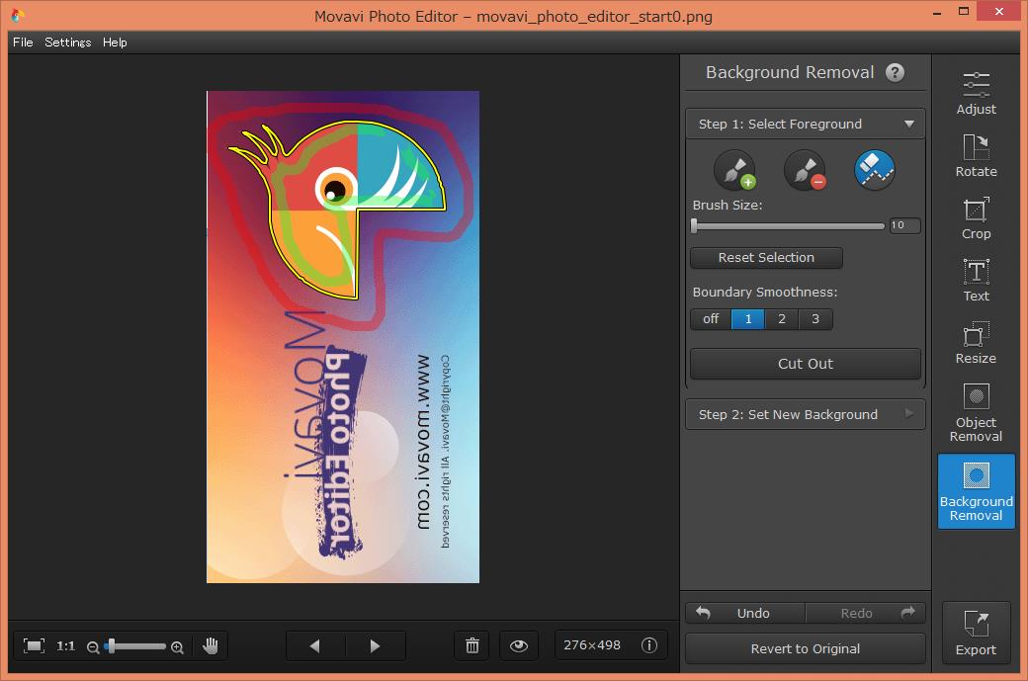The height and width of the screenshot is (681, 1028).
Task: Open the File menu
Action: coord(23,43)
